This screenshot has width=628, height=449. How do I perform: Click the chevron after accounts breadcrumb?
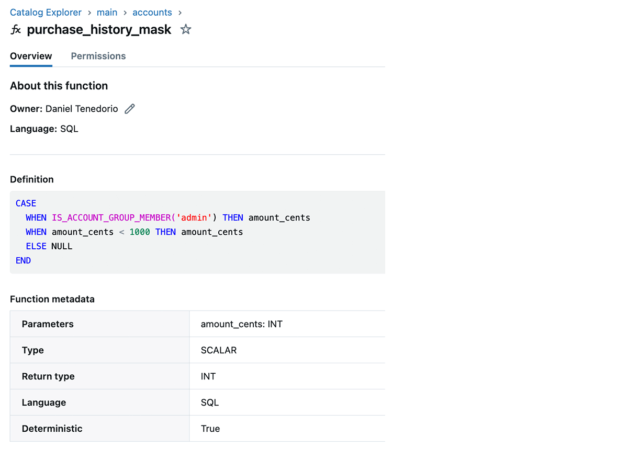(180, 13)
